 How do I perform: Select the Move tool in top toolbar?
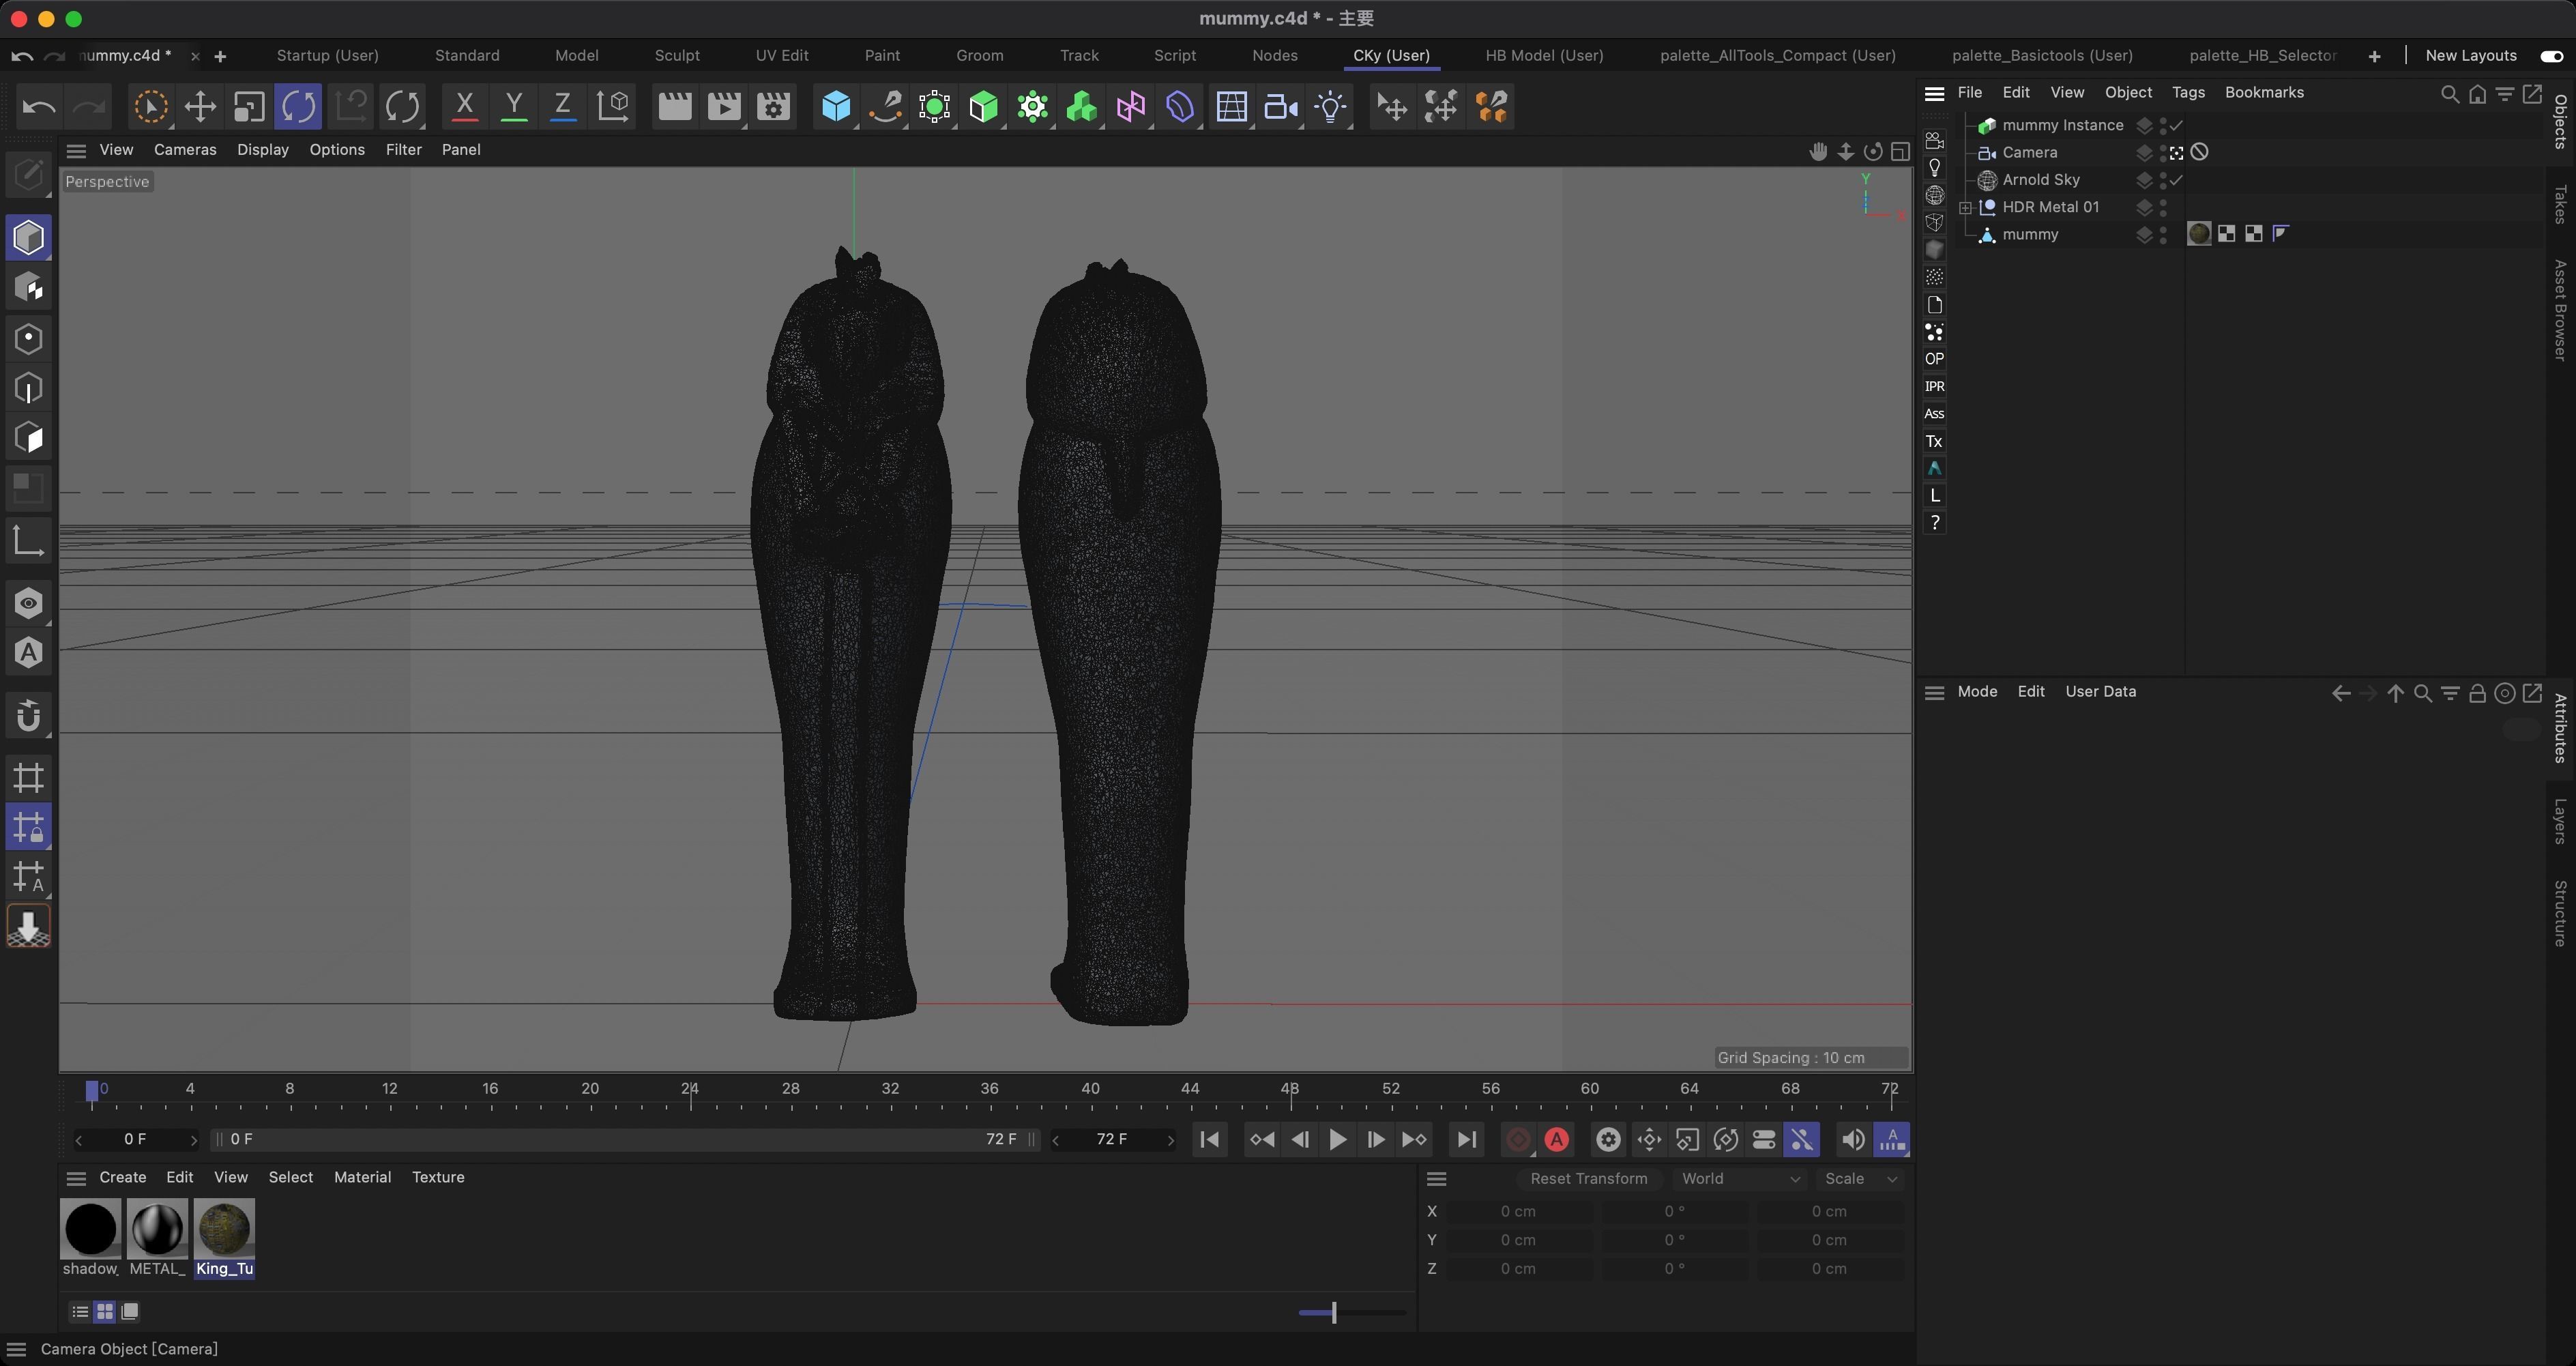coord(200,106)
